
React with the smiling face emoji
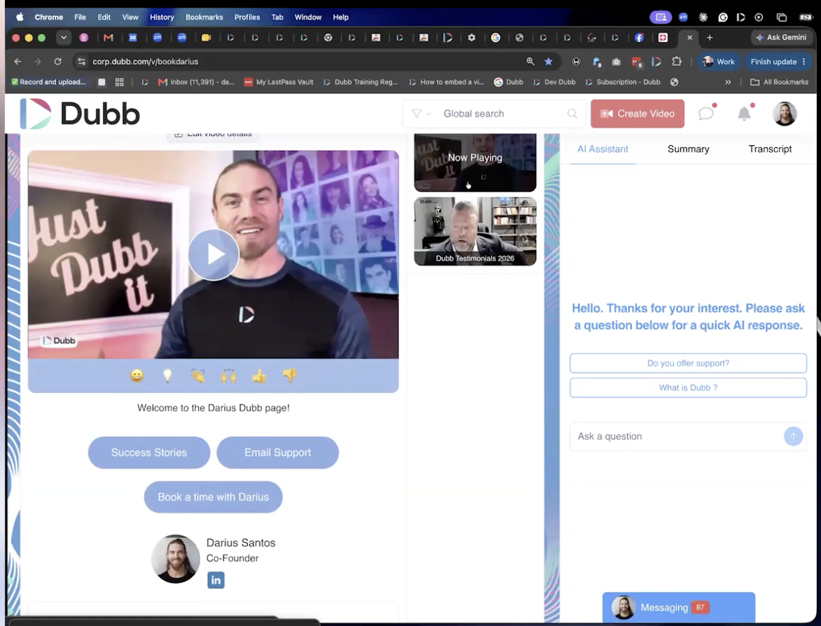(137, 376)
